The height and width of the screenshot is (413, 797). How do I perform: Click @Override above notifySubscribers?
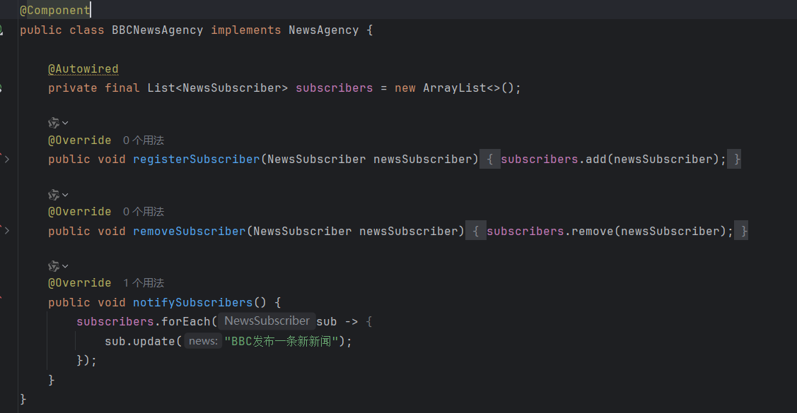79,283
